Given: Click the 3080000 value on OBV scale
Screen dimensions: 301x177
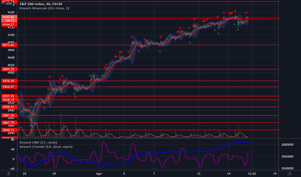Looking at the screenshot, I should pyautogui.click(x=287, y=145).
